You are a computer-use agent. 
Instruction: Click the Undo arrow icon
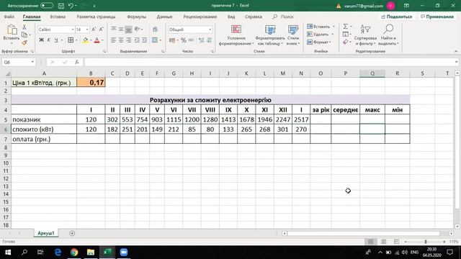pyautogui.click(x=71, y=6)
